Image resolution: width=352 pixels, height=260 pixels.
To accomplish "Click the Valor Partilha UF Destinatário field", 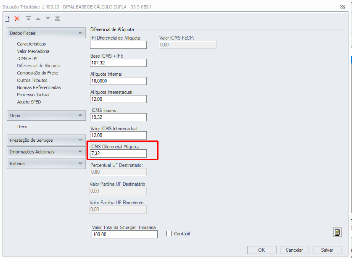I will point(118,191).
